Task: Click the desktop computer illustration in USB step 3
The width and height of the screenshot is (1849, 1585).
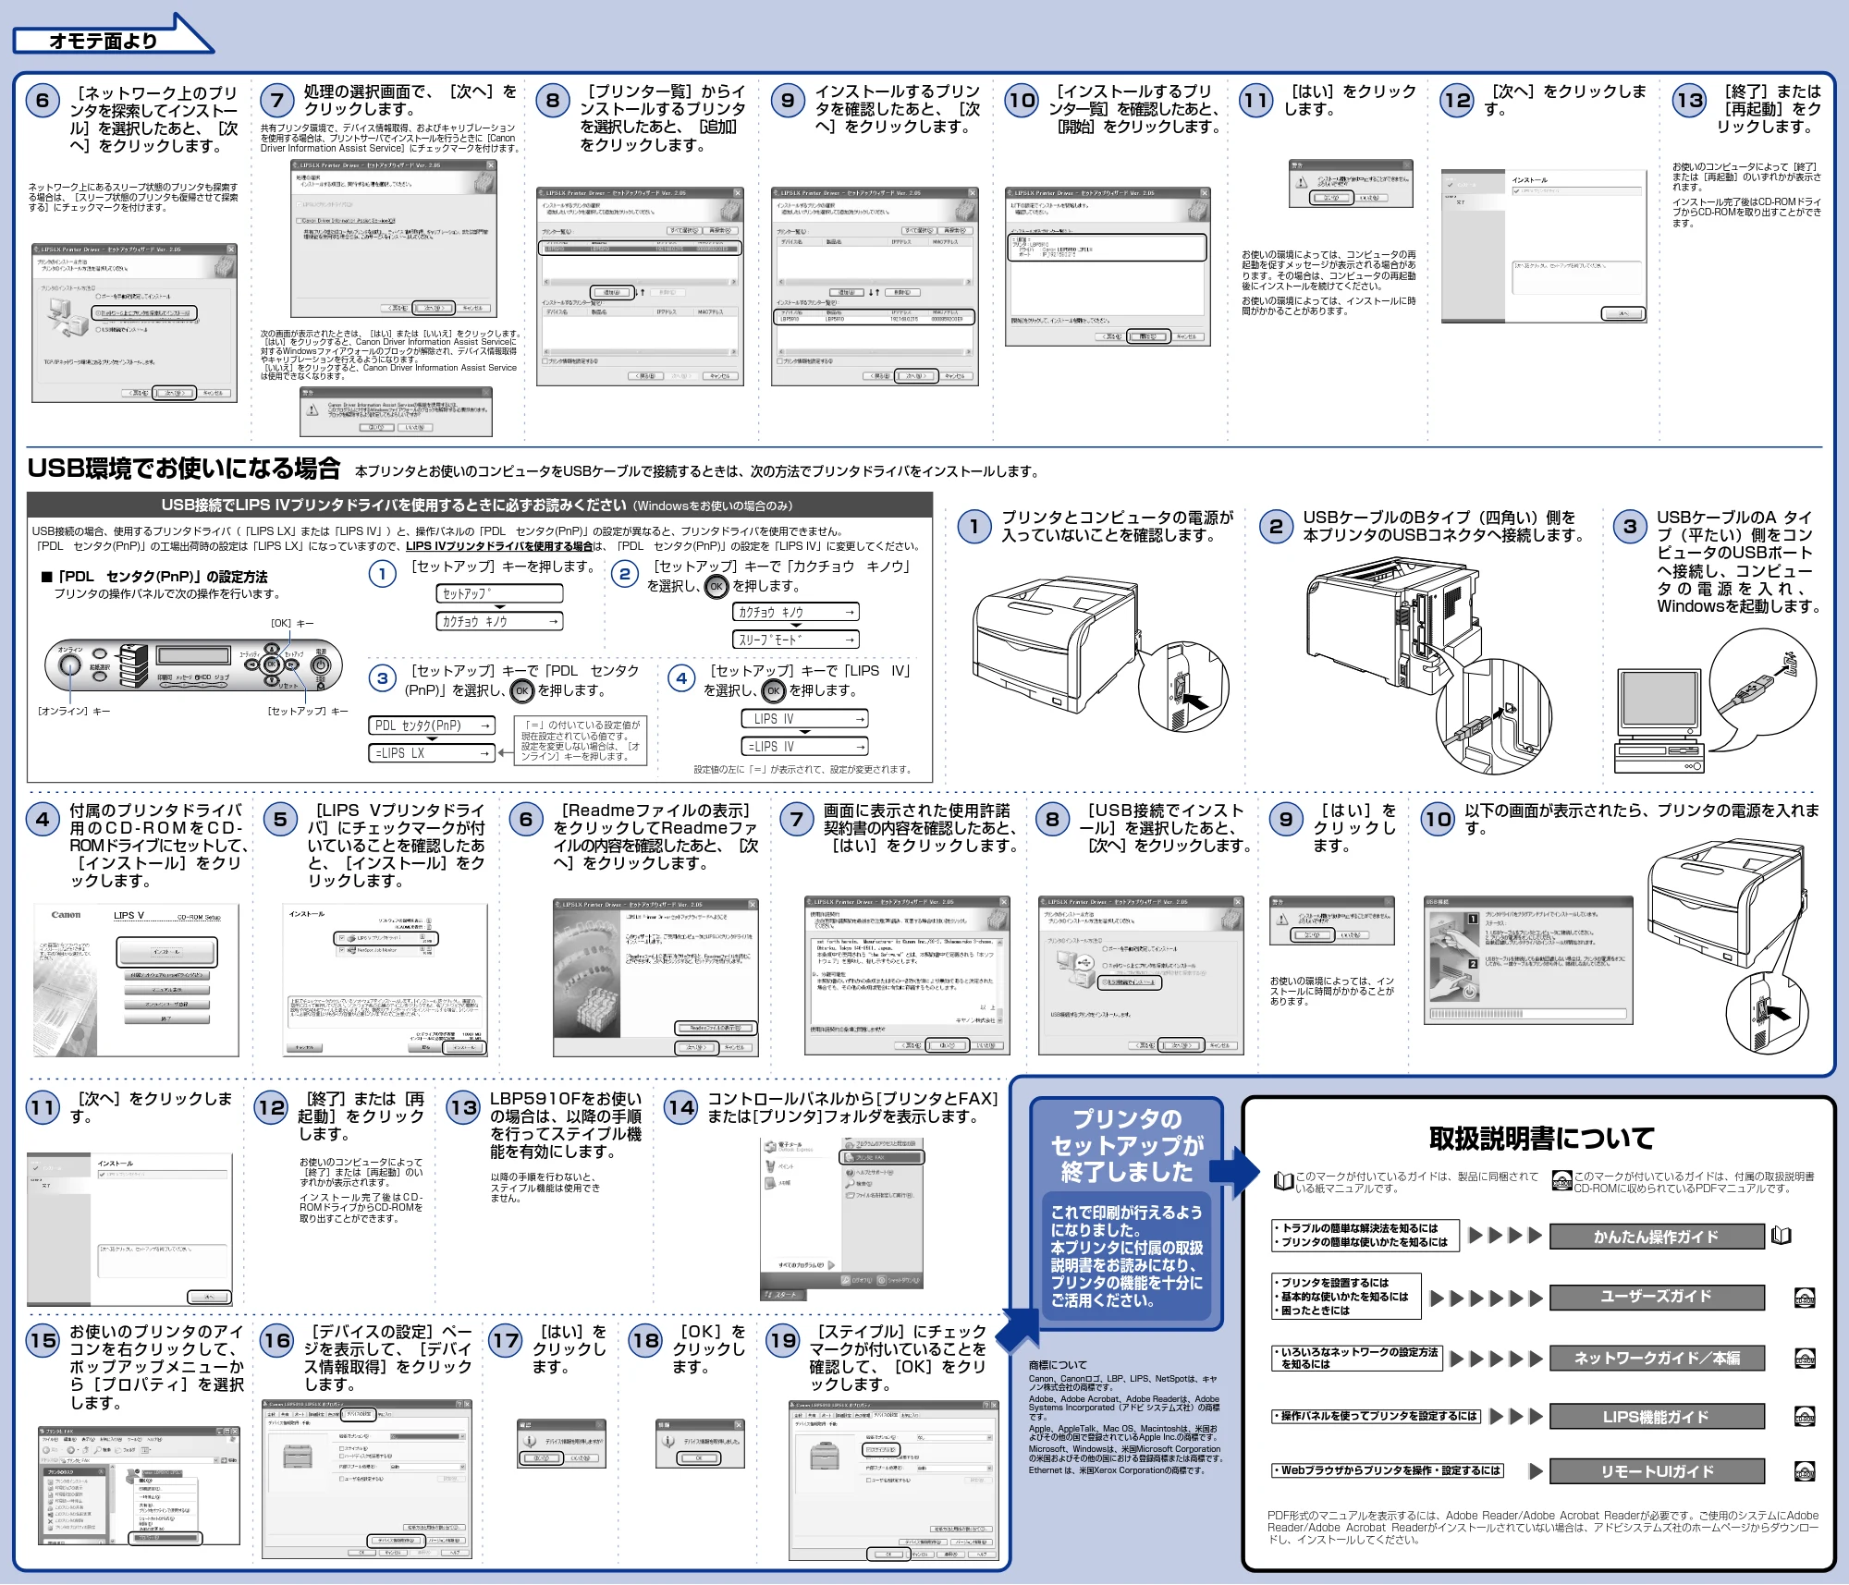Action: coord(1658,721)
